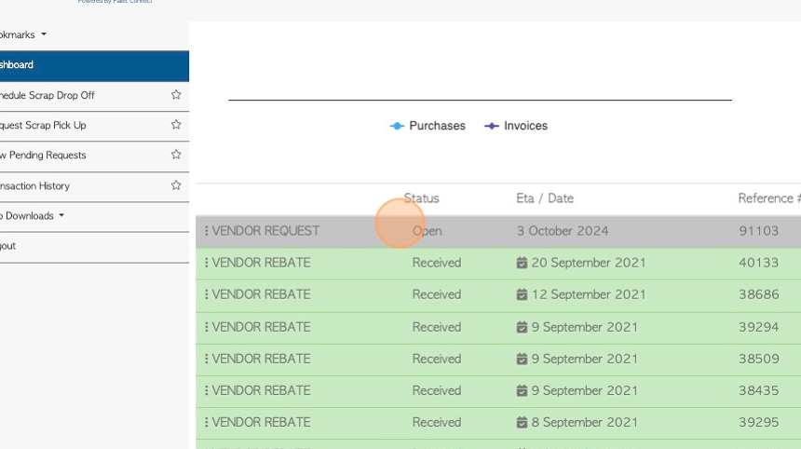Open View Pending Requests page
This screenshot has height=449, width=801.
(43, 155)
